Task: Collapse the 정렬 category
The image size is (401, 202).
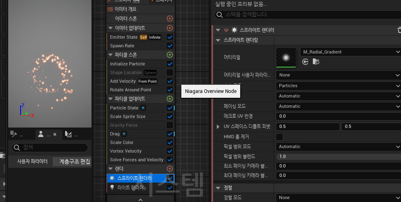Action: pos(218,188)
